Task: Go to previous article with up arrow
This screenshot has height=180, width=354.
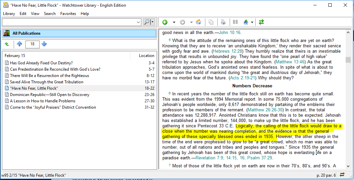Action: click(19, 44)
